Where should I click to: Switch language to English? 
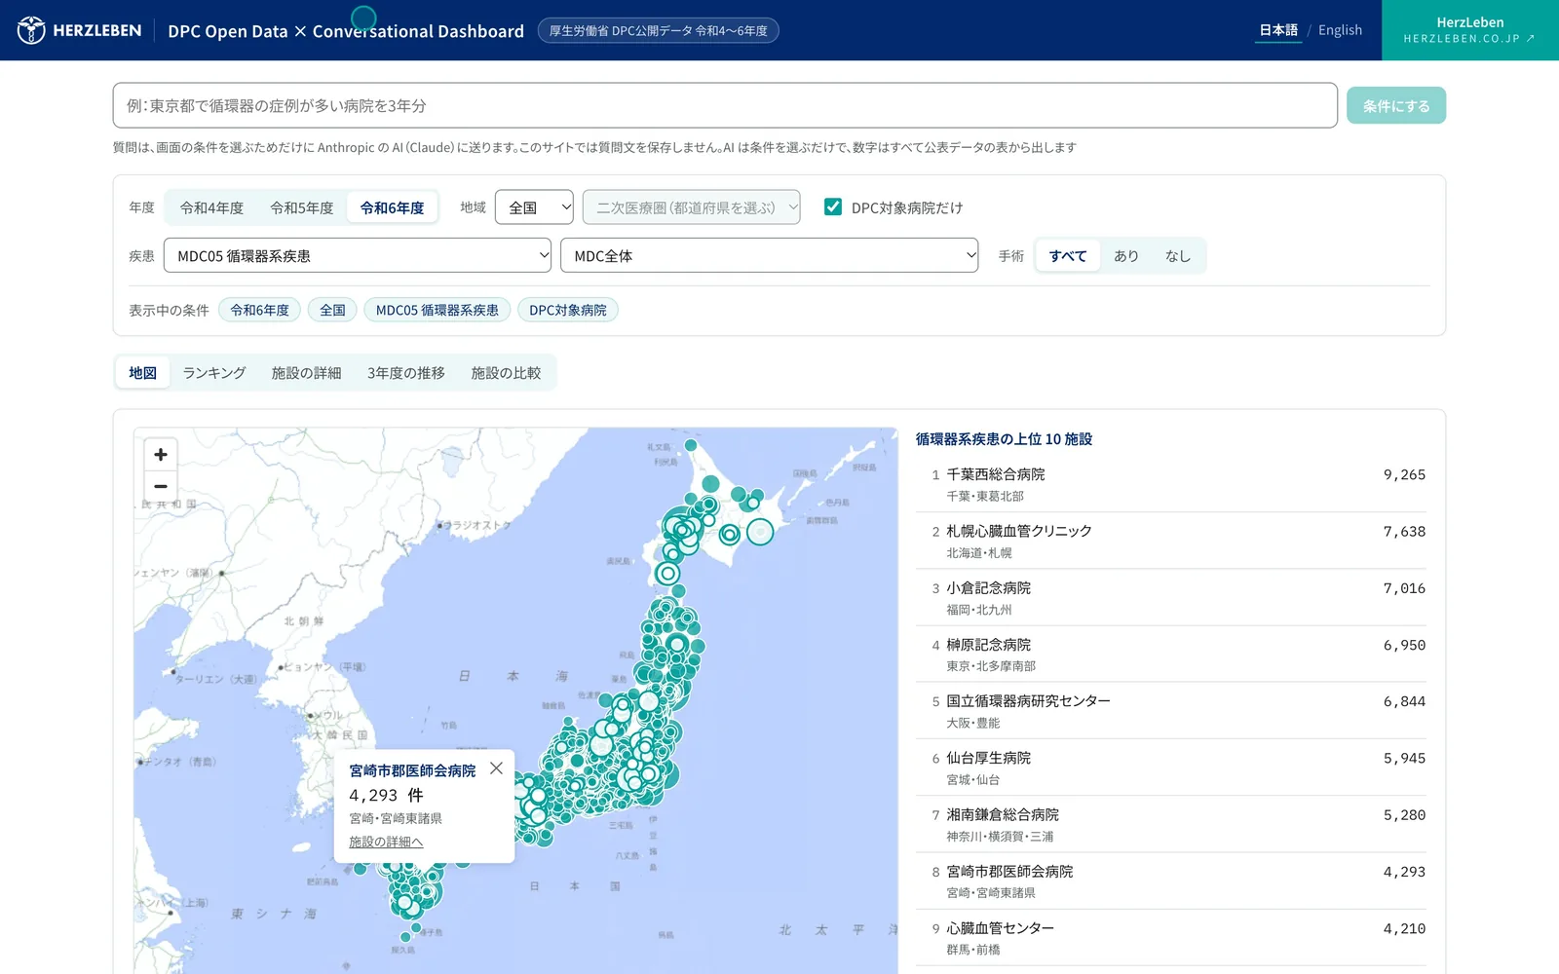tap(1340, 30)
